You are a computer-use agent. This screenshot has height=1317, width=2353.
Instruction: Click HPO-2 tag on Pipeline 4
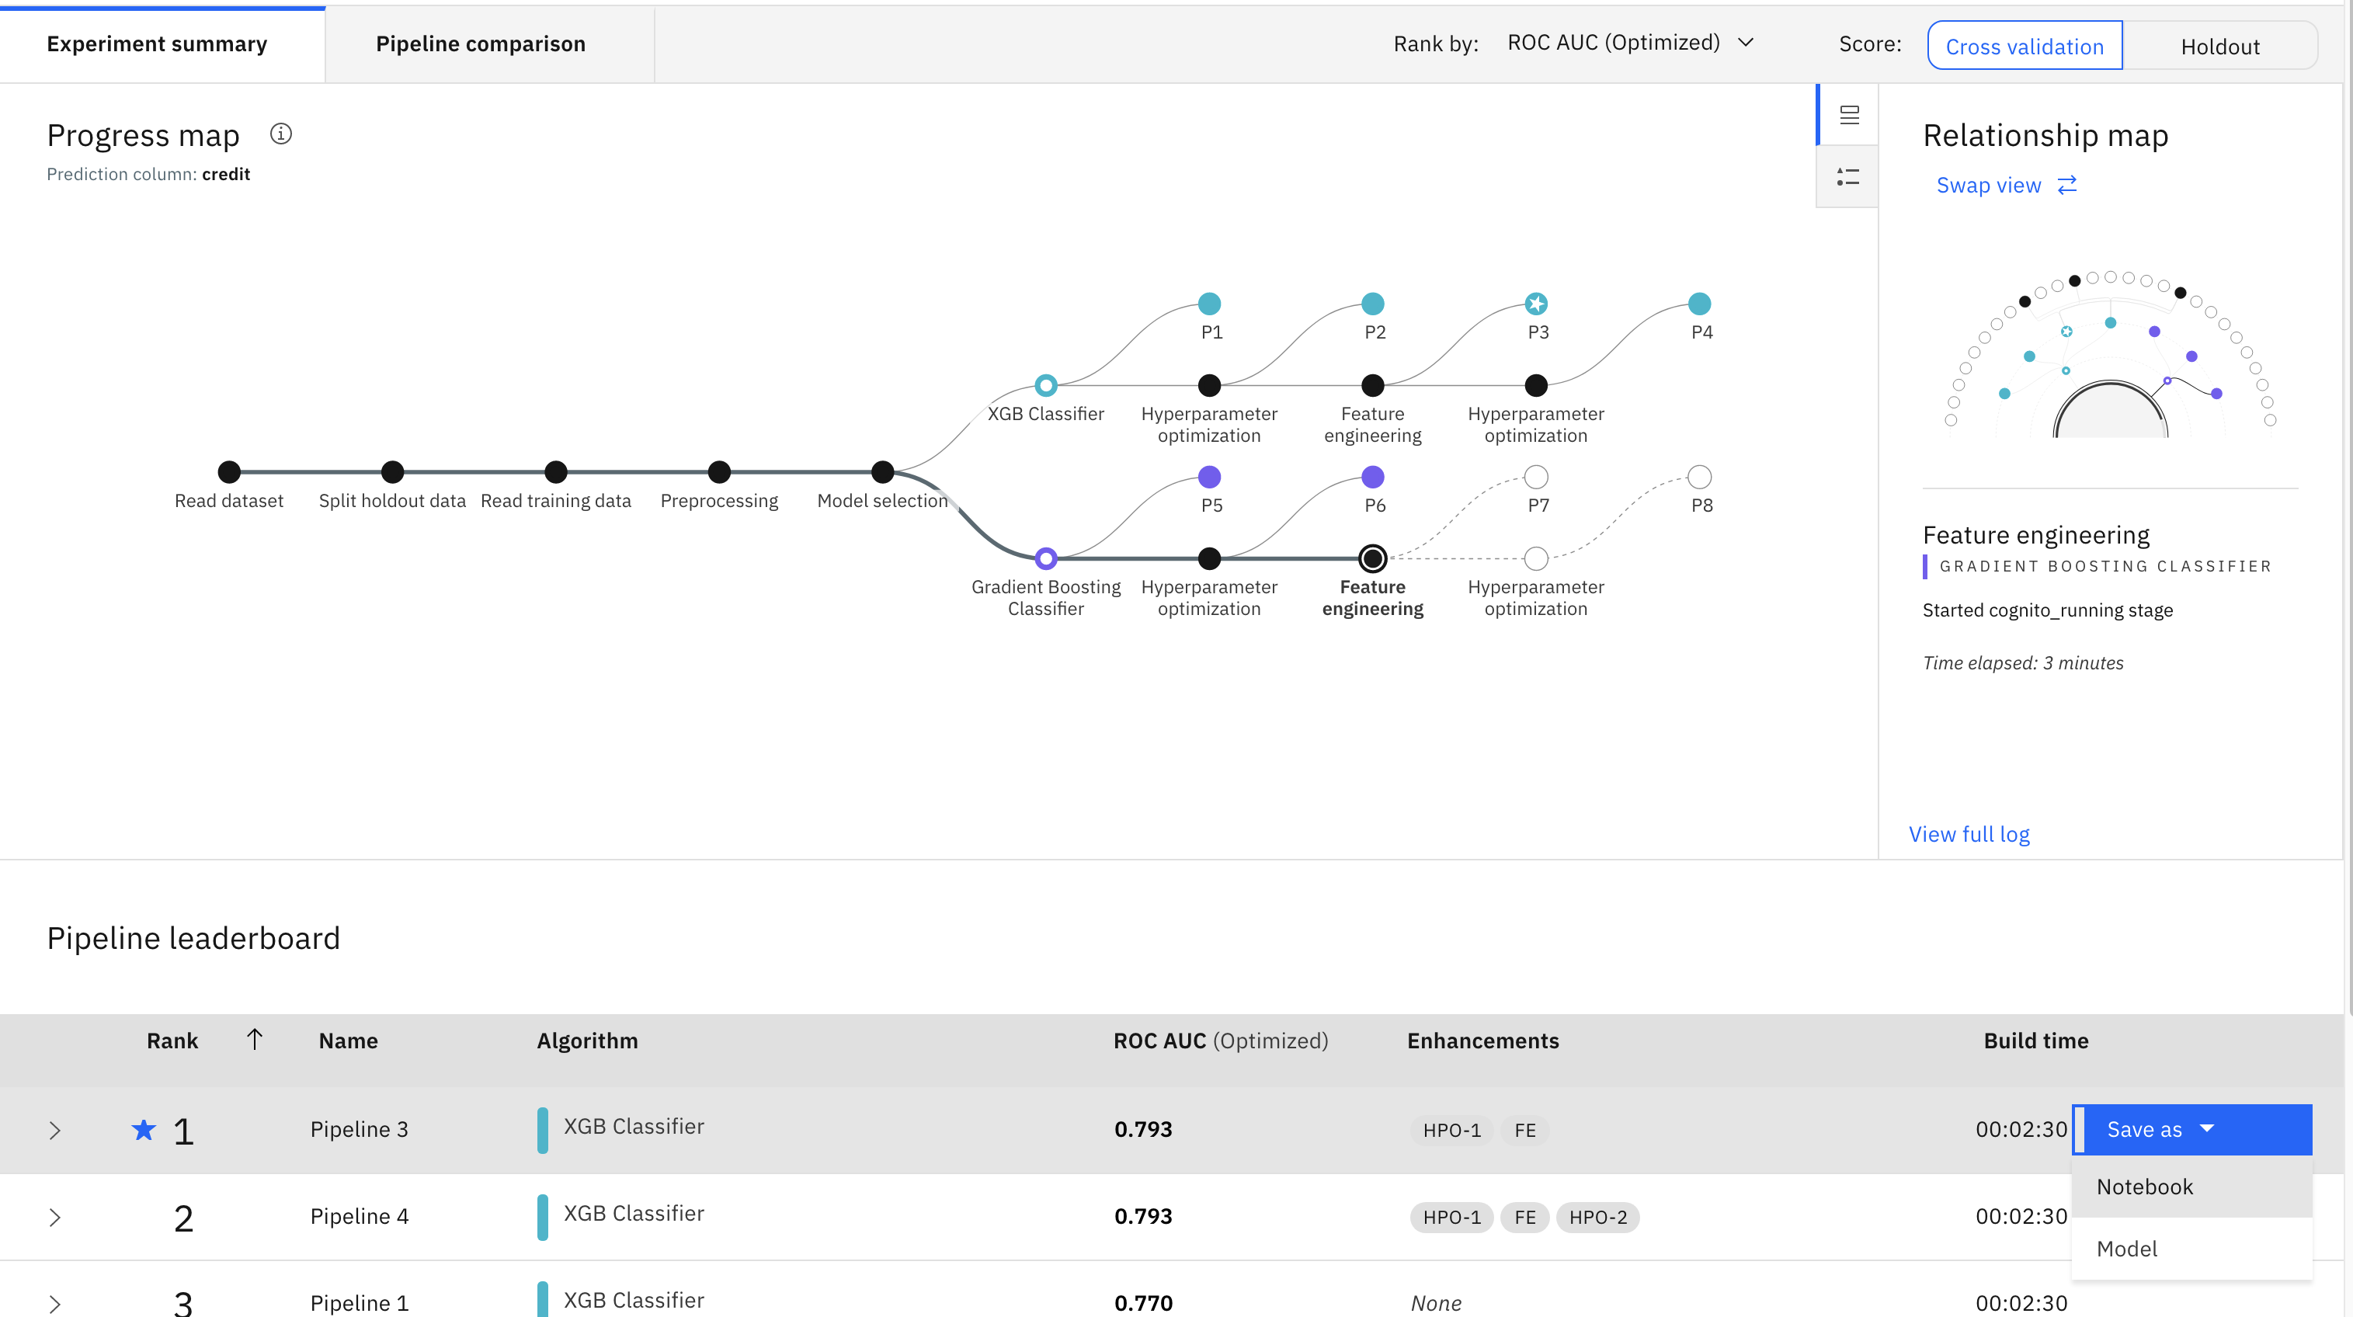click(x=1597, y=1217)
